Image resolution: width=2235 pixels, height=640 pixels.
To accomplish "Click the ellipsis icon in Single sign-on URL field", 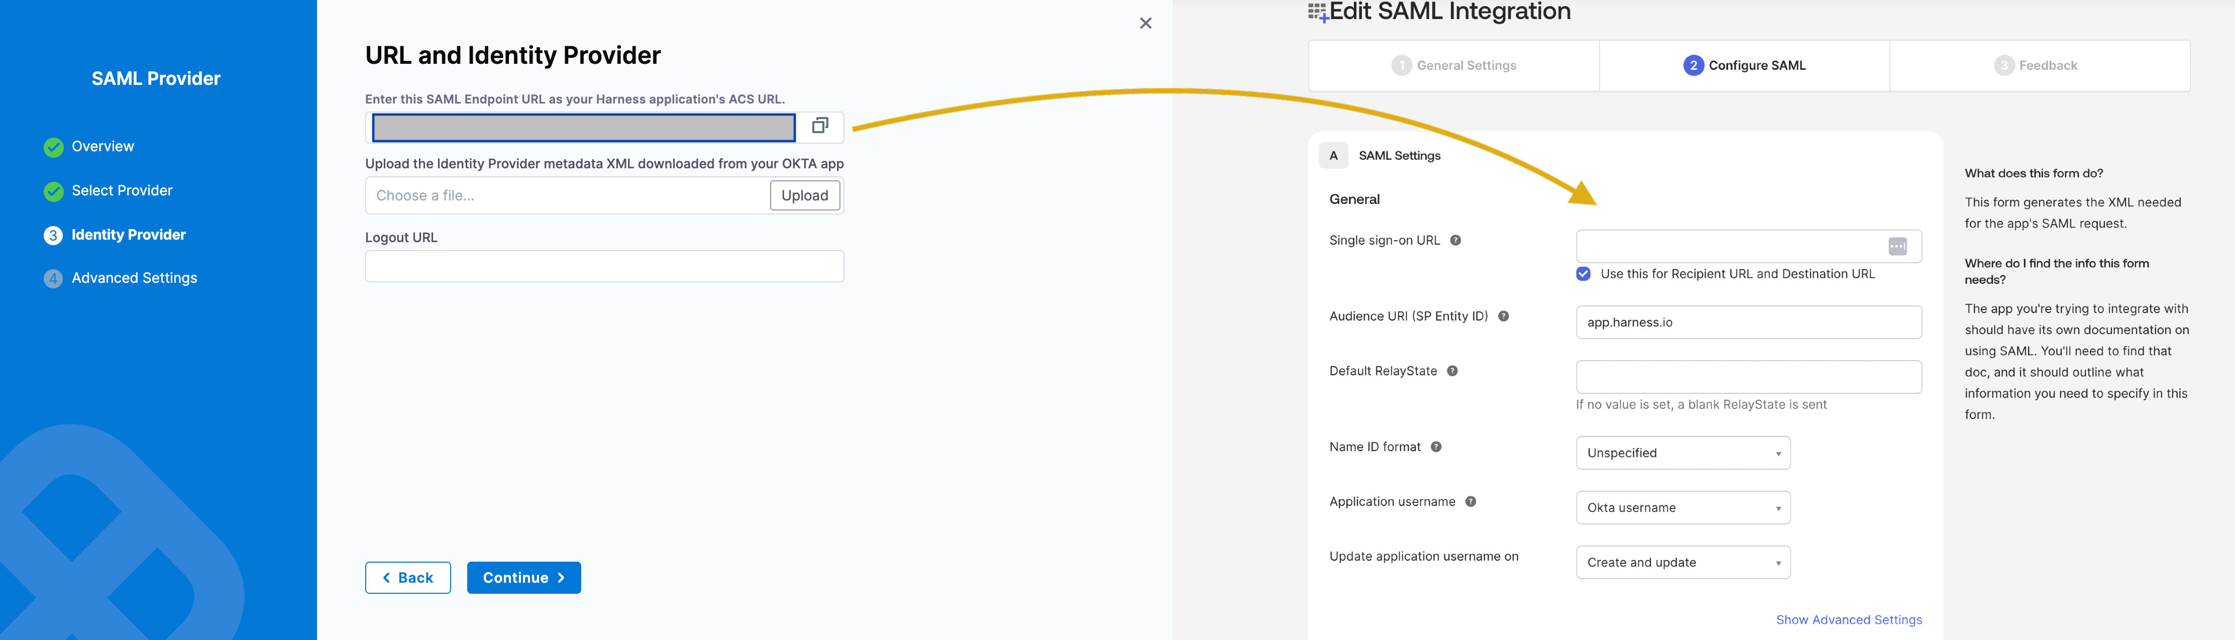I will [1896, 246].
